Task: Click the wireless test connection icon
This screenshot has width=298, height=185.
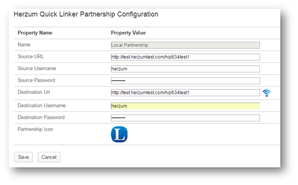Action: point(266,93)
